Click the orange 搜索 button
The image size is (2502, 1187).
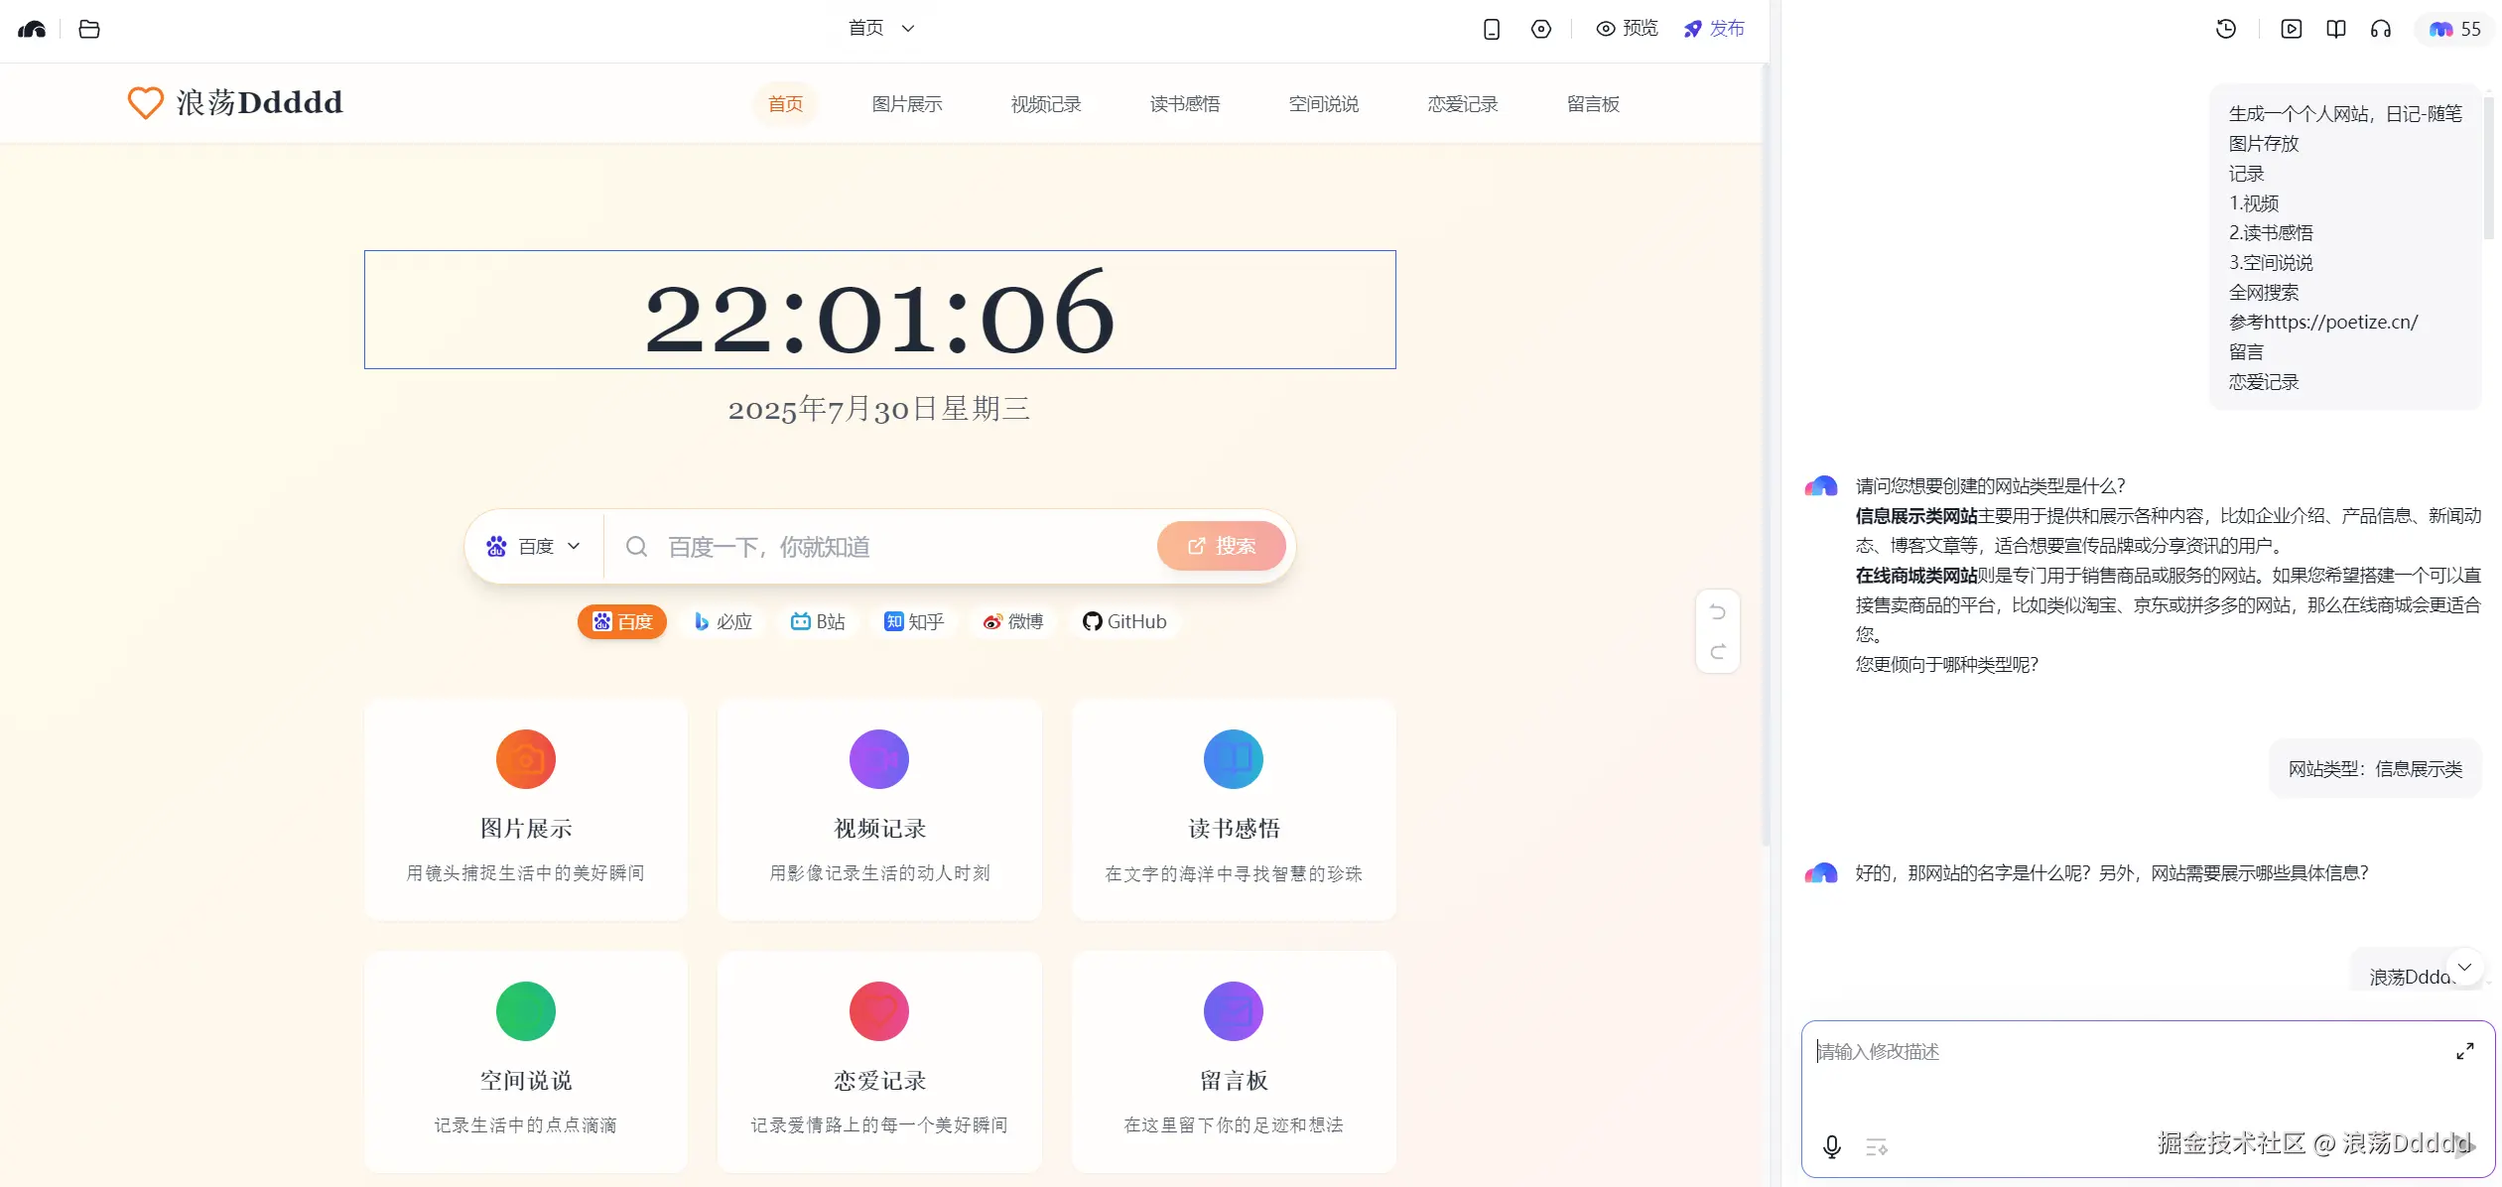click(x=1221, y=546)
